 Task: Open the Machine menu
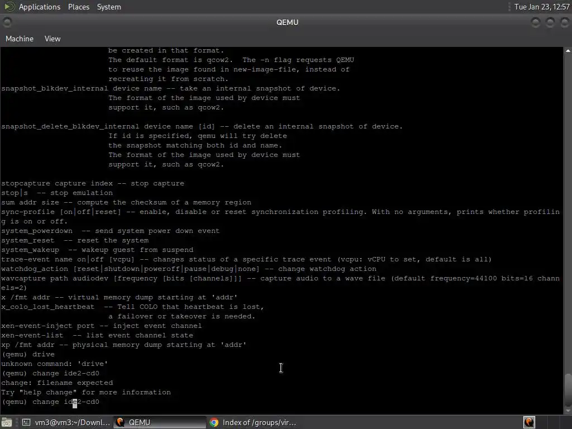20,39
